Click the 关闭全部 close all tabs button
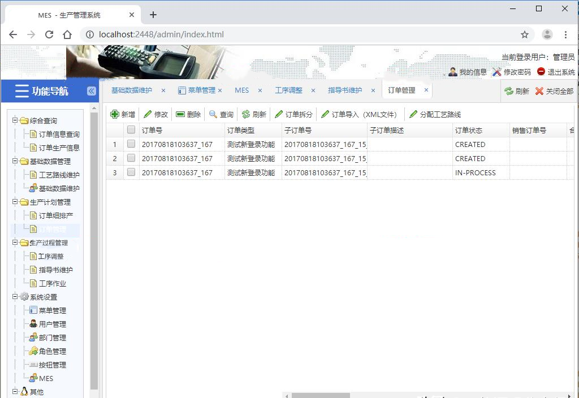The width and height of the screenshot is (579, 398). pyautogui.click(x=554, y=91)
